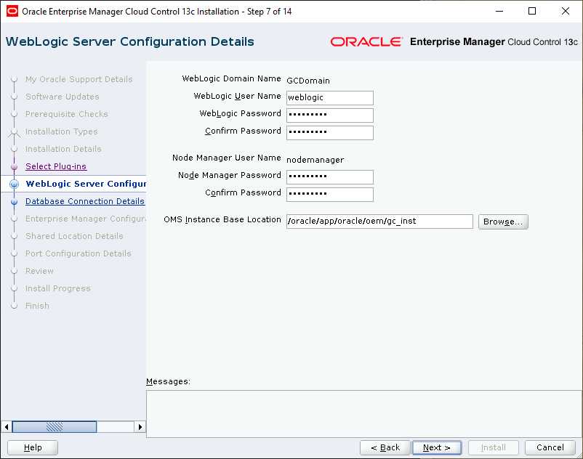Click the sidebar scroll right arrow
The image size is (583, 459).
pyautogui.click(x=140, y=427)
